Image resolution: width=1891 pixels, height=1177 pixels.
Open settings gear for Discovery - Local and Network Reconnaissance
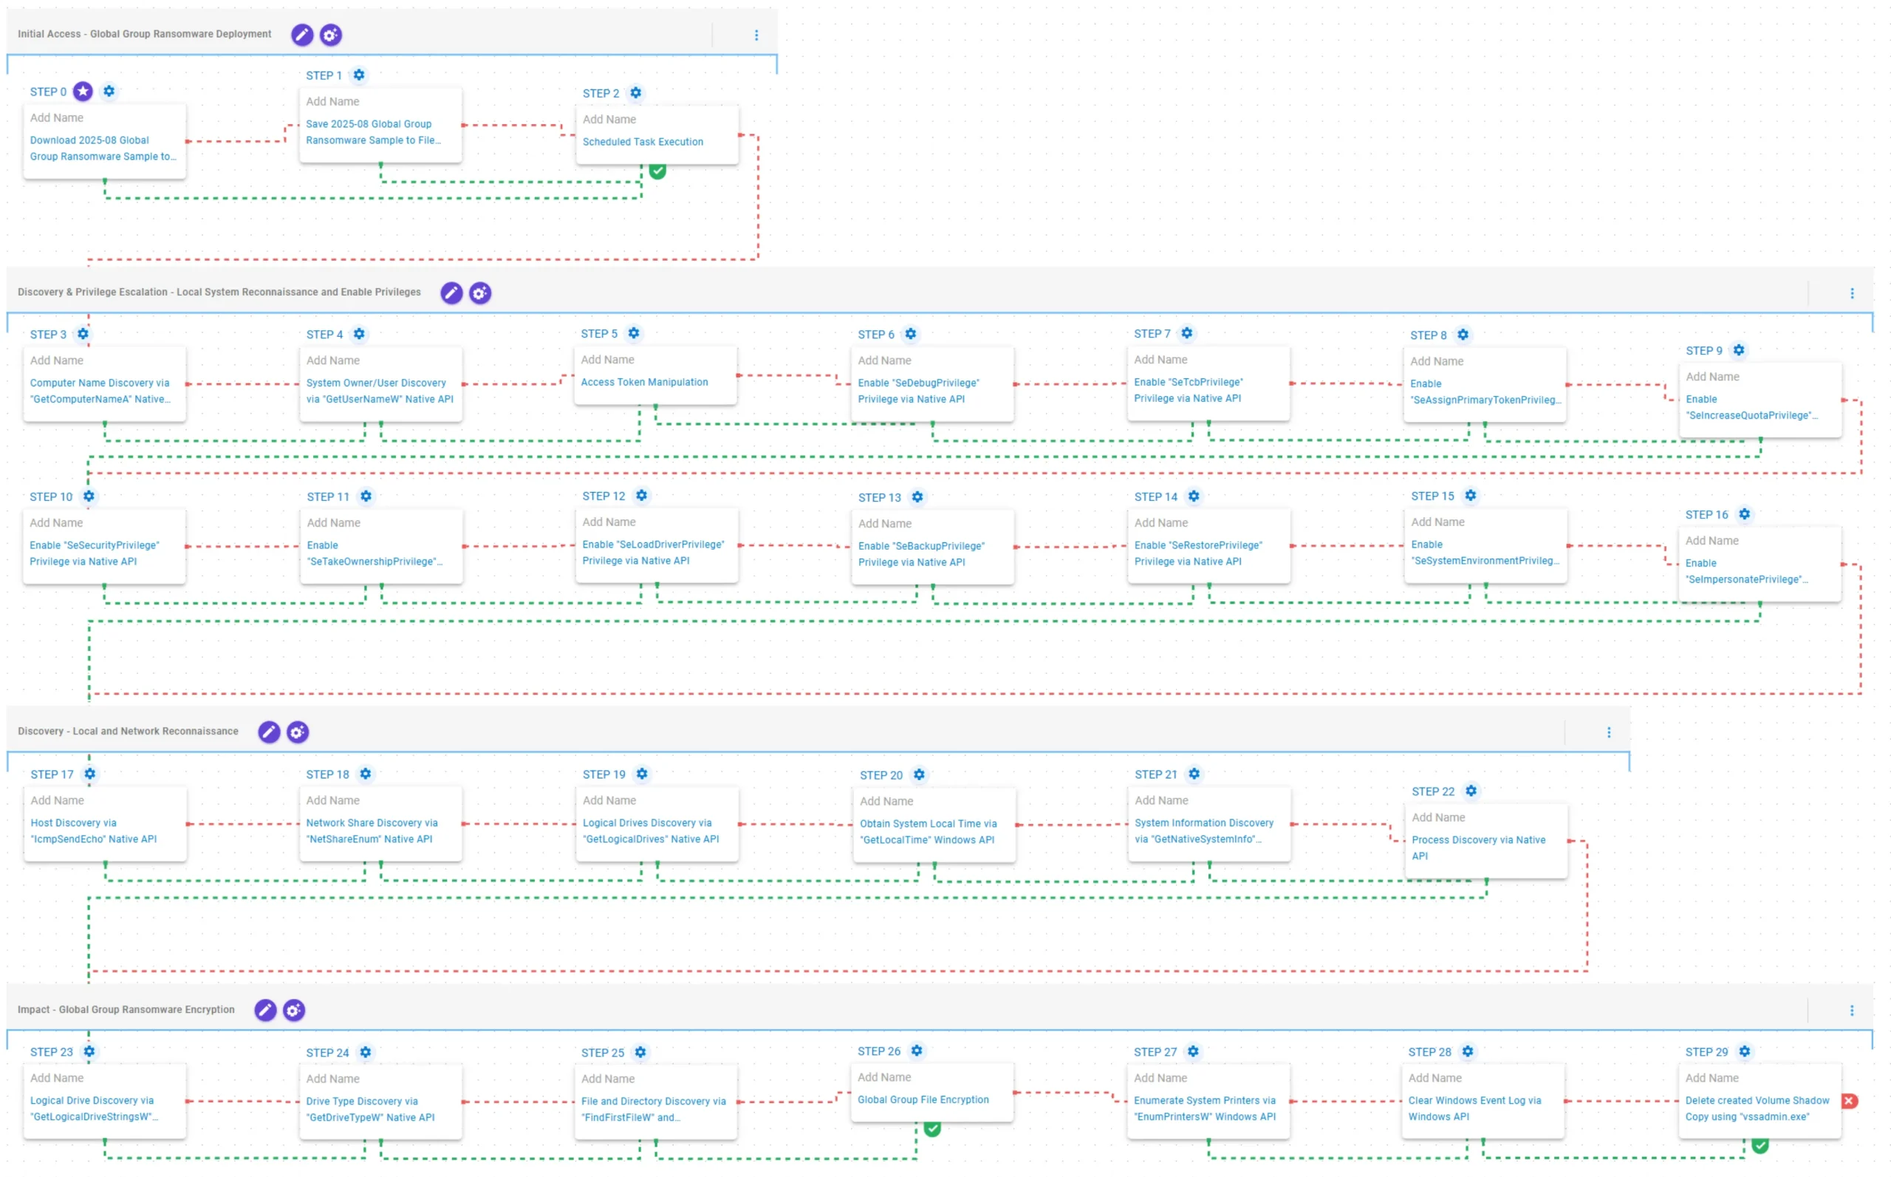(297, 731)
